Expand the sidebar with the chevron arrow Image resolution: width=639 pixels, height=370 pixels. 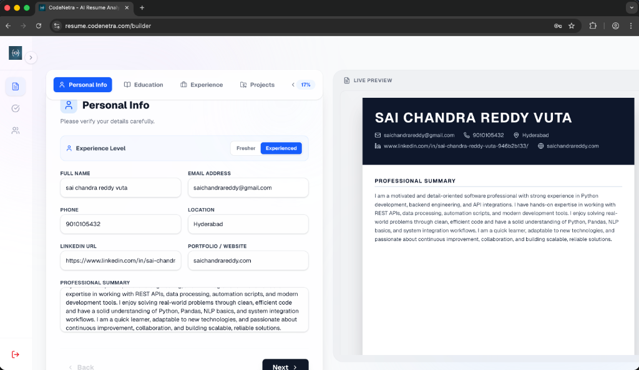(x=31, y=57)
